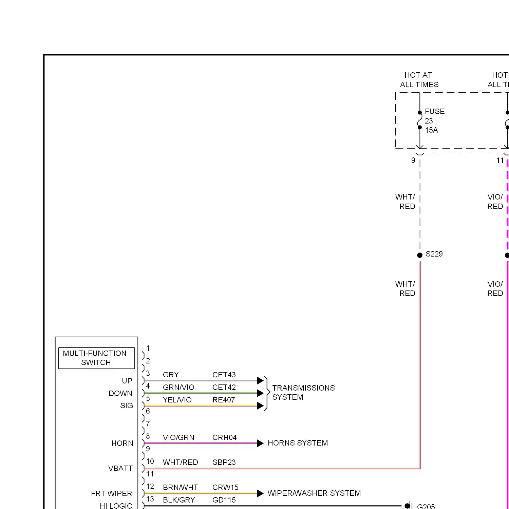Select circuit code CRW15
The height and width of the screenshot is (509, 509).
(225, 487)
